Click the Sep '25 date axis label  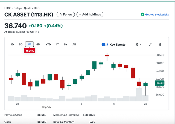(x=46, y=107)
